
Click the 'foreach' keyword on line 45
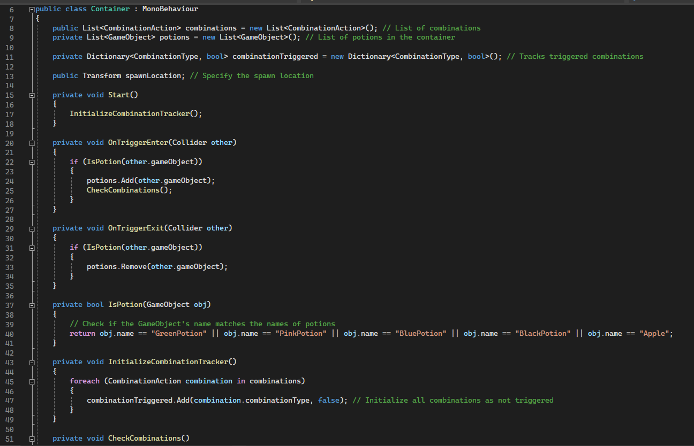coord(85,381)
